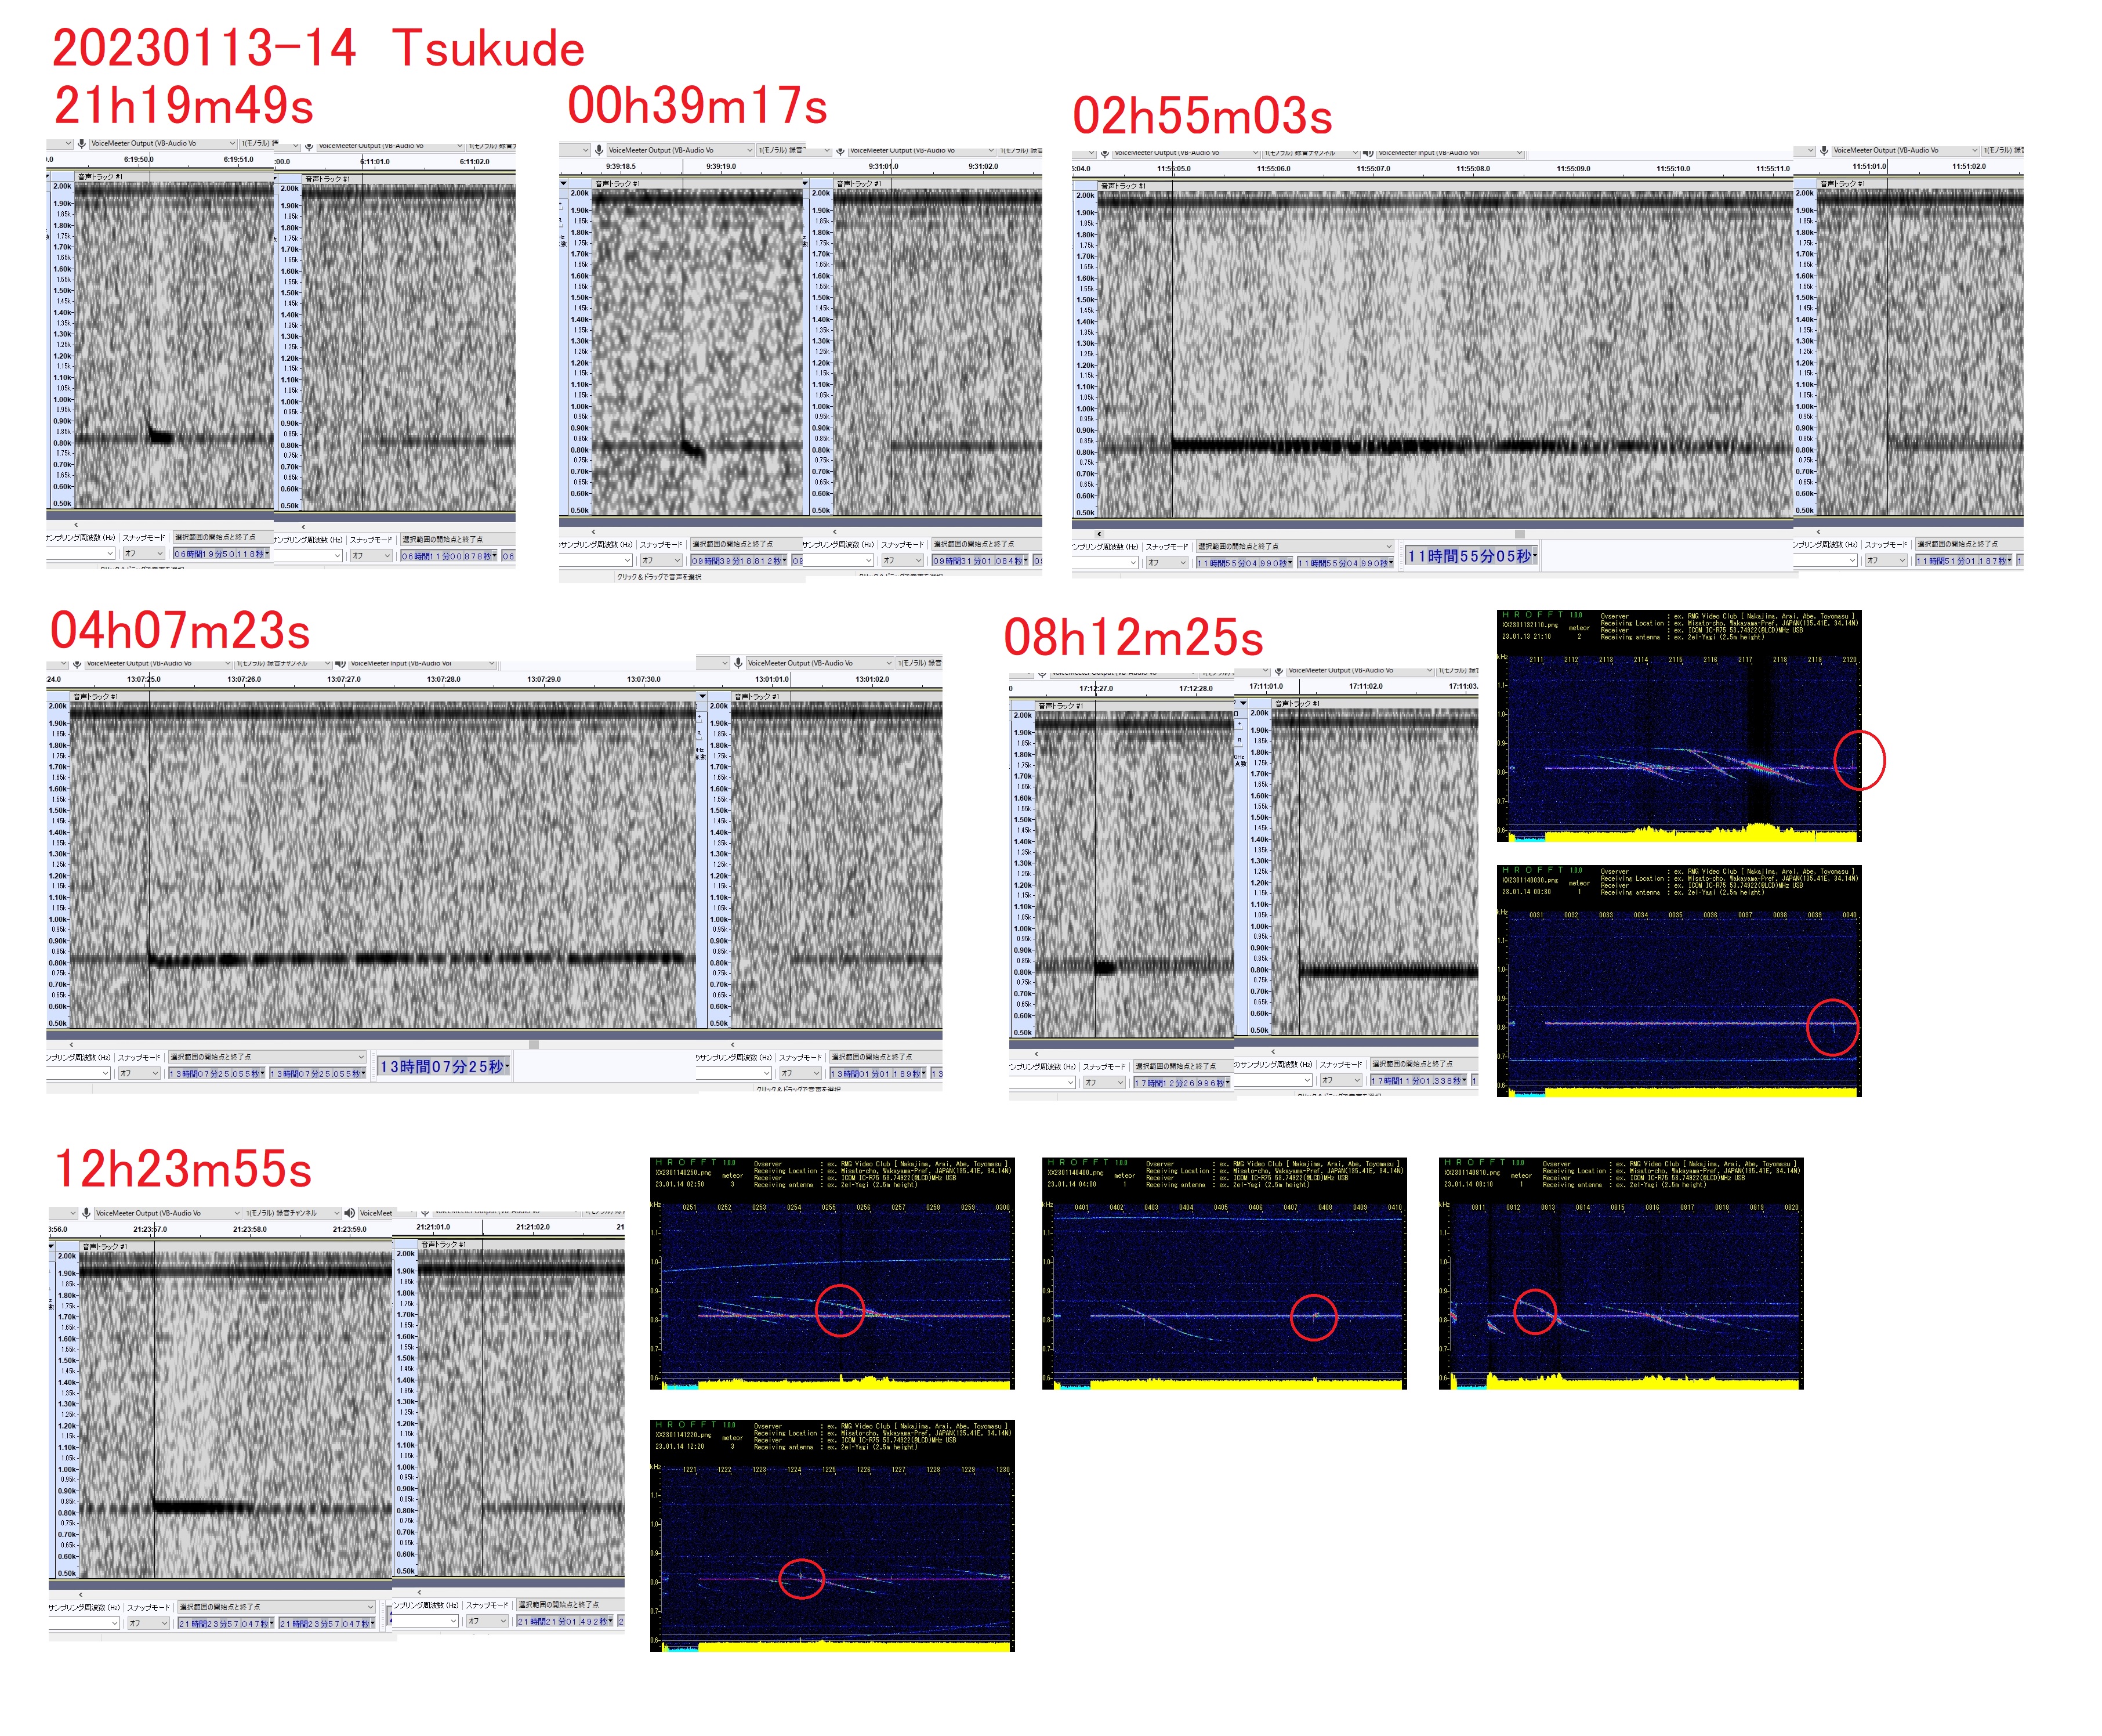The width and height of the screenshot is (2102, 1736).
Task: Click the HROFFT image labeled XX2301132110.png
Action: (1678, 725)
